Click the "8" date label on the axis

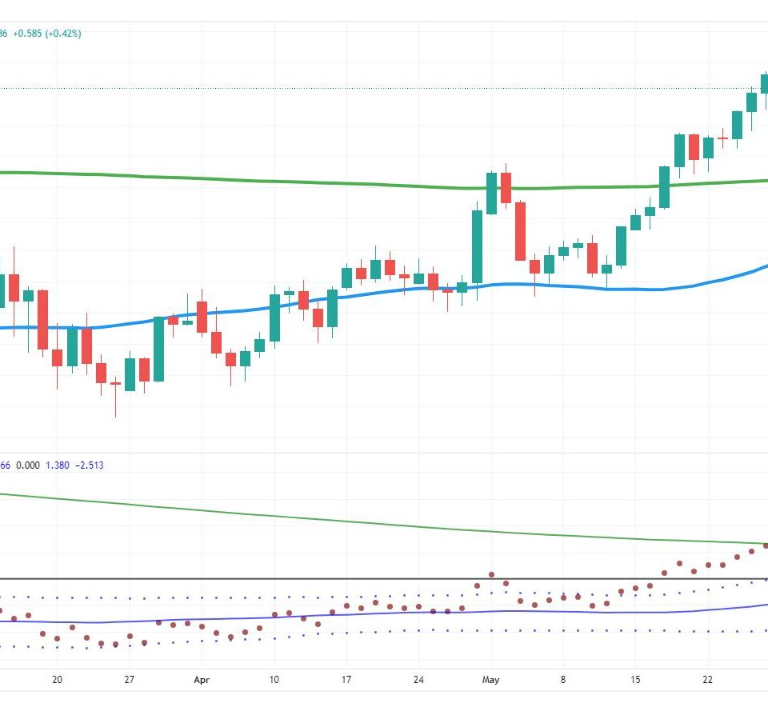(563, 680)
